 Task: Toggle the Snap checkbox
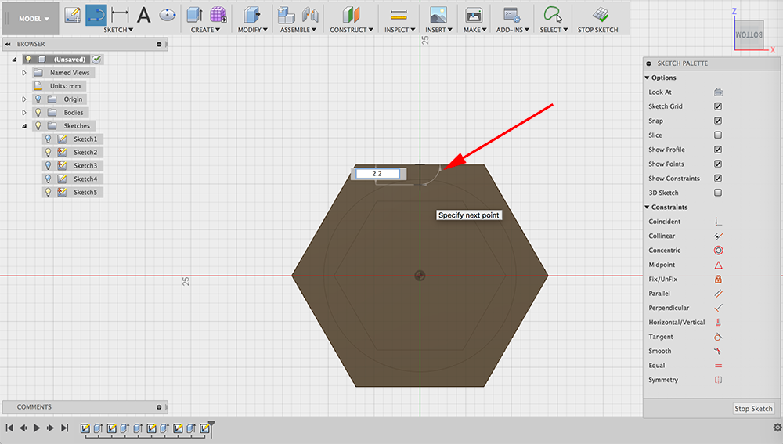pyautogui.click(x=718, y=121)
